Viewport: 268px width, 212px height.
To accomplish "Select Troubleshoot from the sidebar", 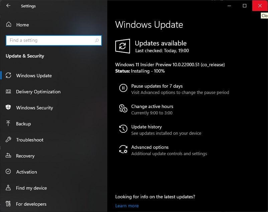I will coord(30,140).
